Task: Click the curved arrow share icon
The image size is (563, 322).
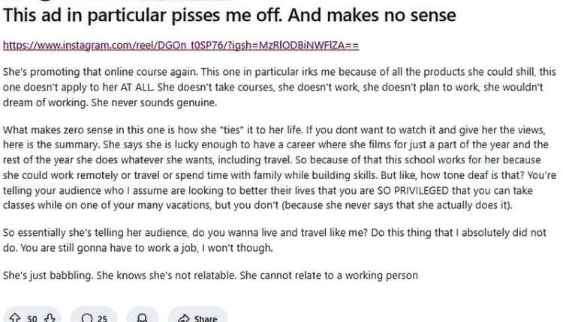Action: click(x=183, y=318)
